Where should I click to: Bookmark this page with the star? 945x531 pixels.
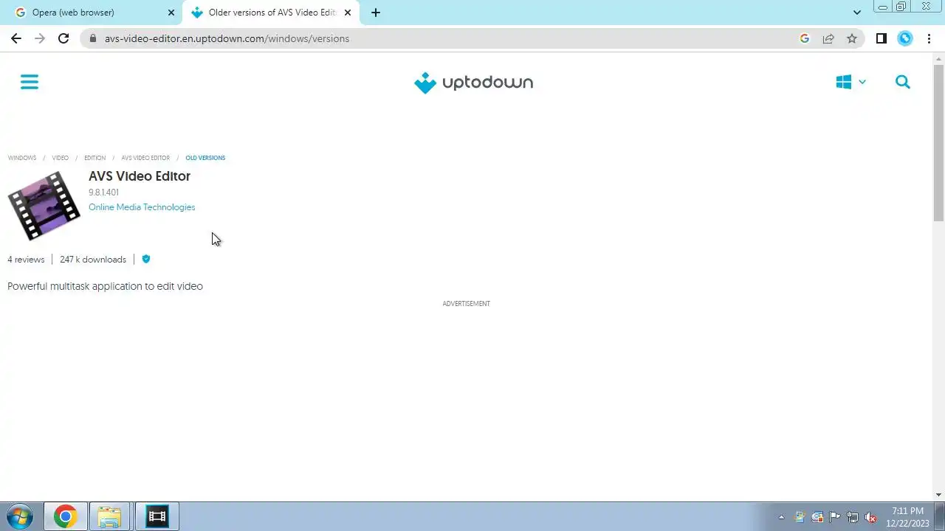(852, 38)
